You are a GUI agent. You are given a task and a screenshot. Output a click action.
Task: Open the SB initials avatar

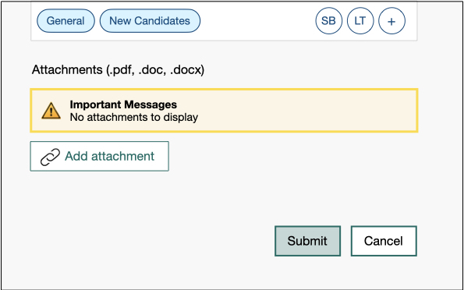click(x=329, y=21)
